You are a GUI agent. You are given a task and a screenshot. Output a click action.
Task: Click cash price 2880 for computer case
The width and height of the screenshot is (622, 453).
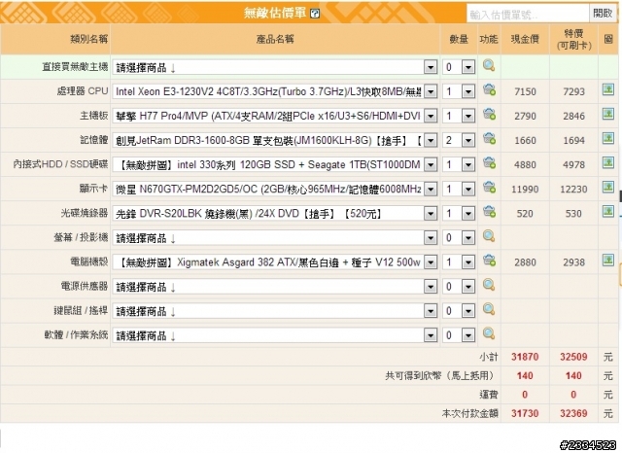pyautogui.click(x=525, y=262)
